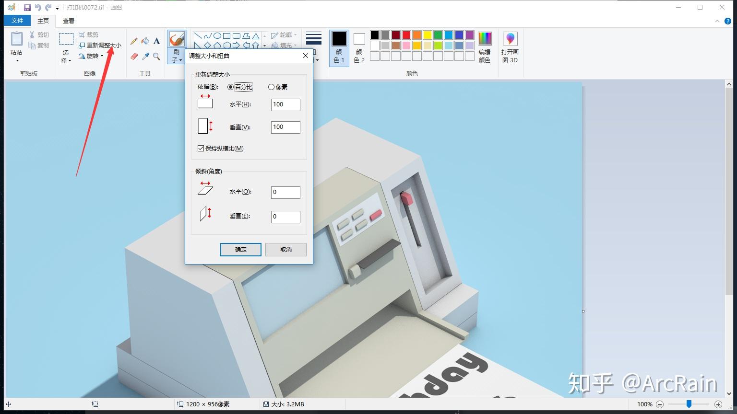Close the 调整大小和扭曲 dialog

[305, 56]
